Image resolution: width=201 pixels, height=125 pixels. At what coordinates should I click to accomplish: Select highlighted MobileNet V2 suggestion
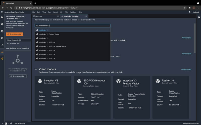pyautogui.click(x=73, y=30)
